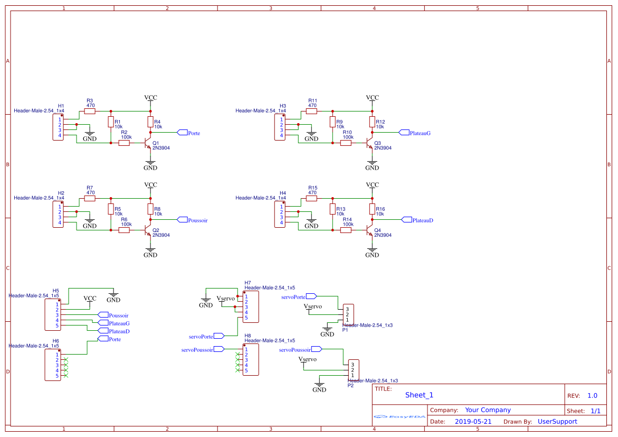
Task: Select resistor R7 470 symbol
Action: [x=90, y=199]
